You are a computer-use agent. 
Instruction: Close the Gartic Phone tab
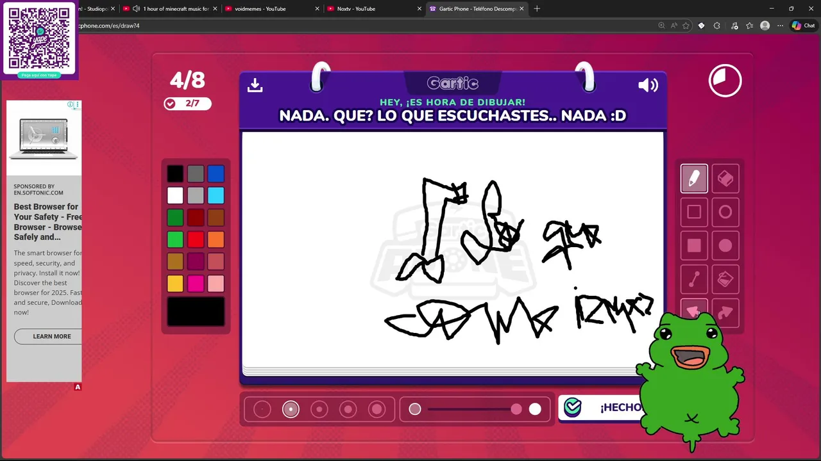point(521,9)
